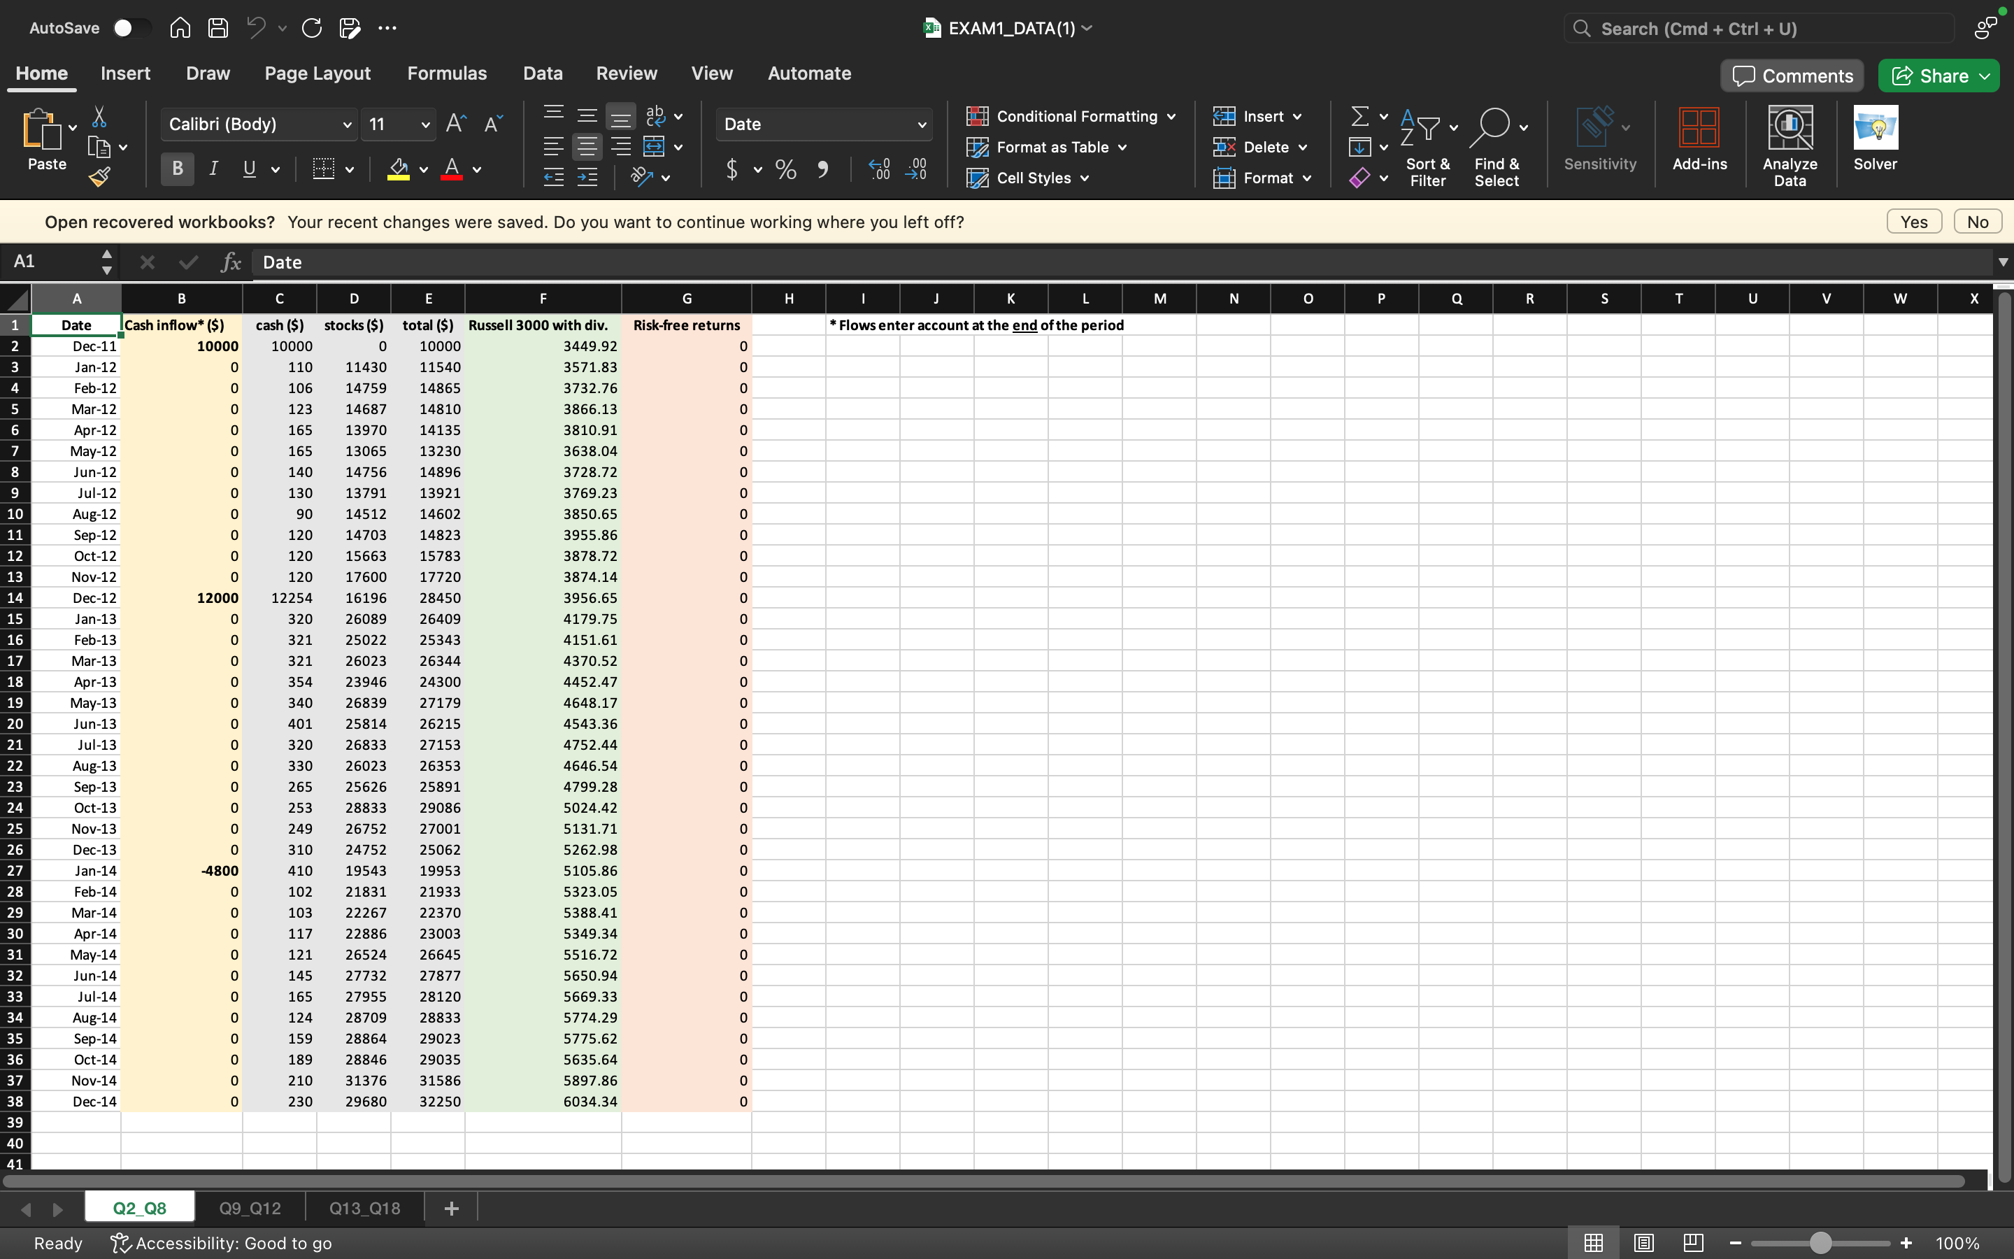Switch to the Q9_Q12 sheet tab

coord(250,1207)
